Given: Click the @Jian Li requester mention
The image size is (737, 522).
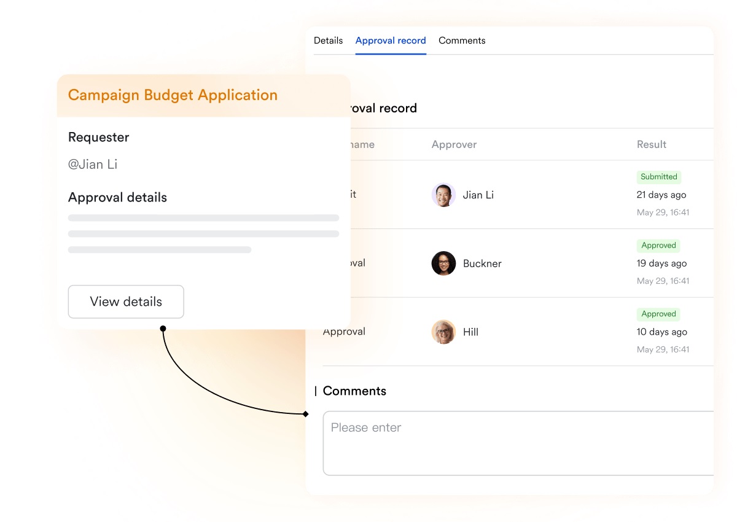Looking at the screenshot, I should [x=93, y=165].
